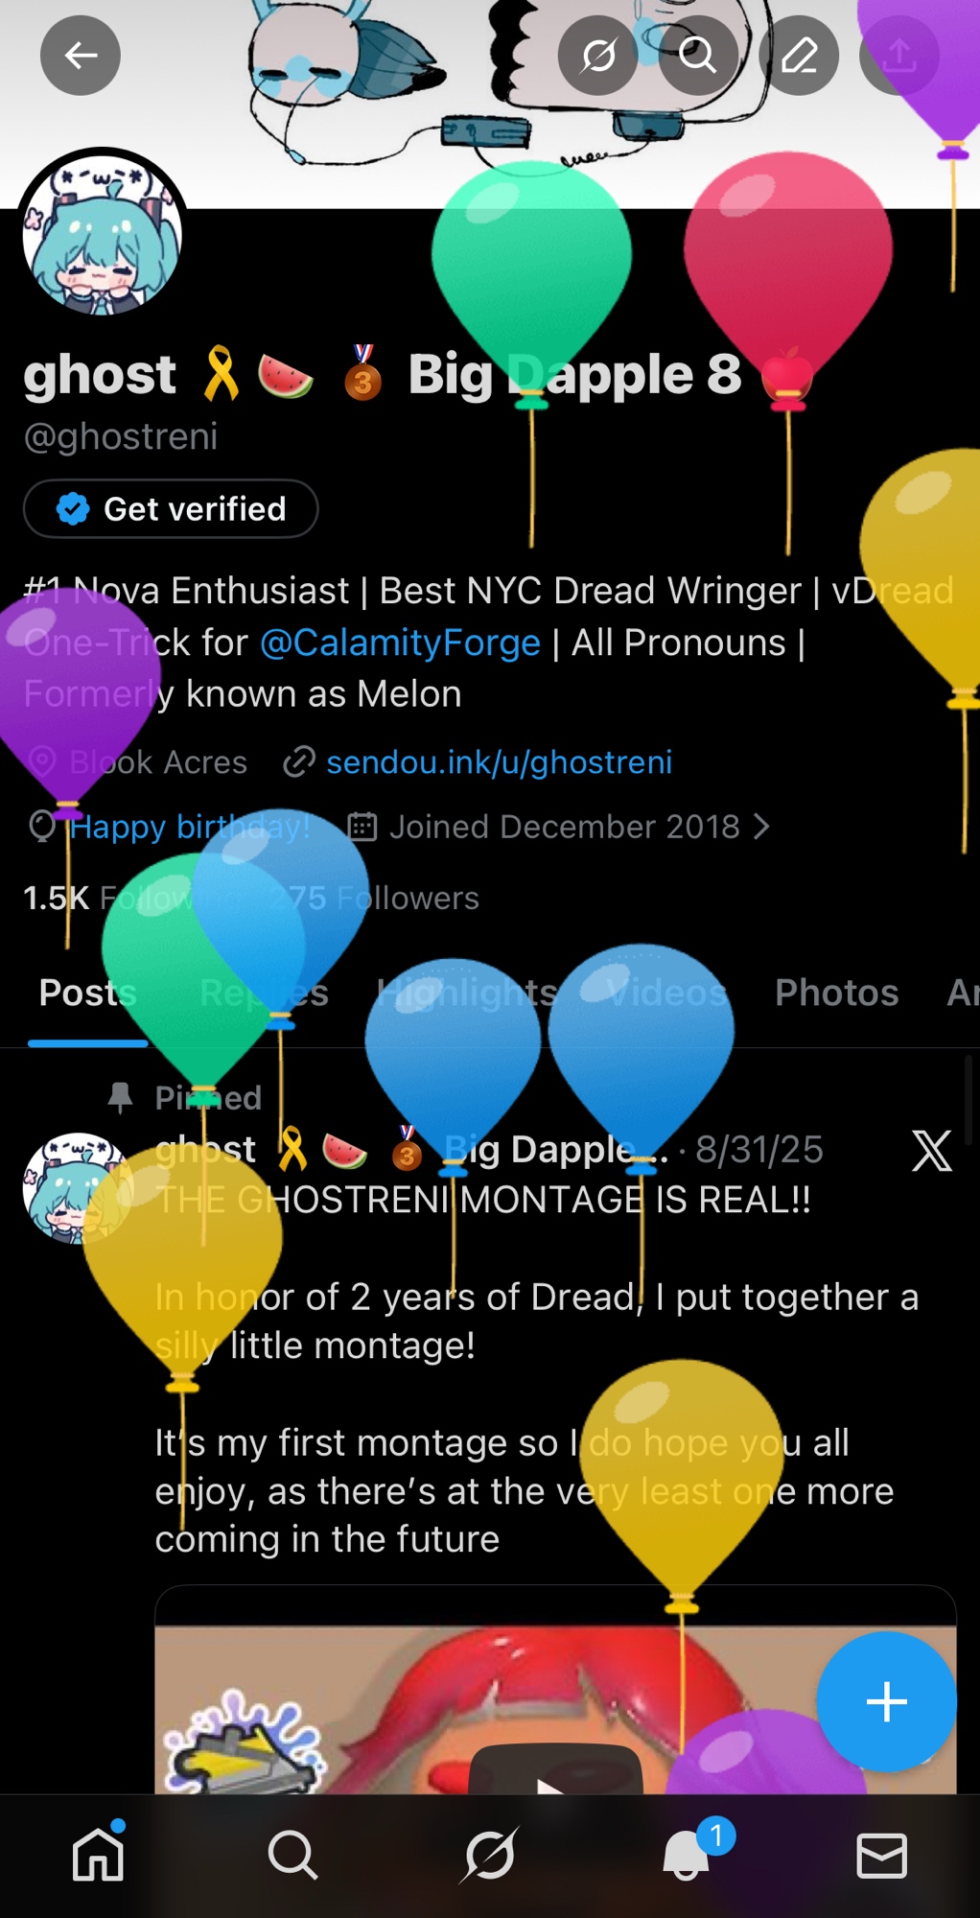
Task: Open sendou.ink/u/ghostreni link
Action: 499,761
